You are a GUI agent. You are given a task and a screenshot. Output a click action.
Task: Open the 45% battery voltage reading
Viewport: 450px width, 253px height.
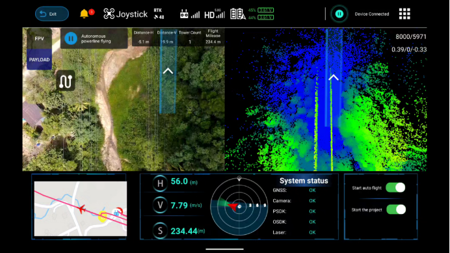[261, 10]
